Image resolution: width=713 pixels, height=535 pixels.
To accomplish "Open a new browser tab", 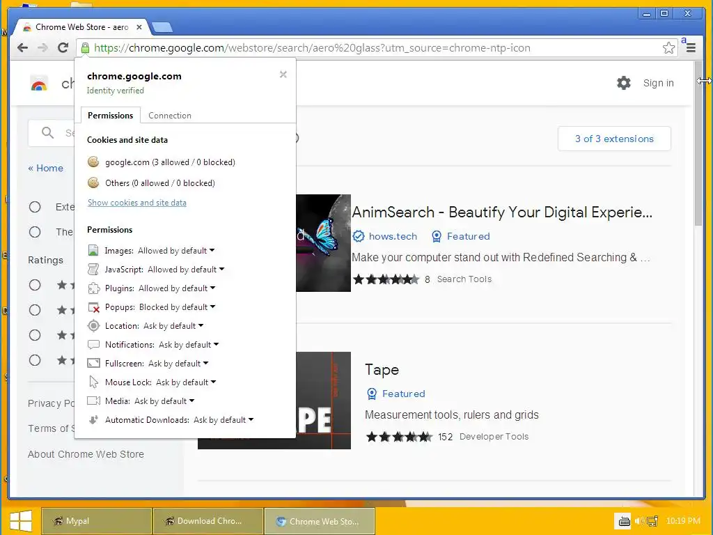I will 162,27.
